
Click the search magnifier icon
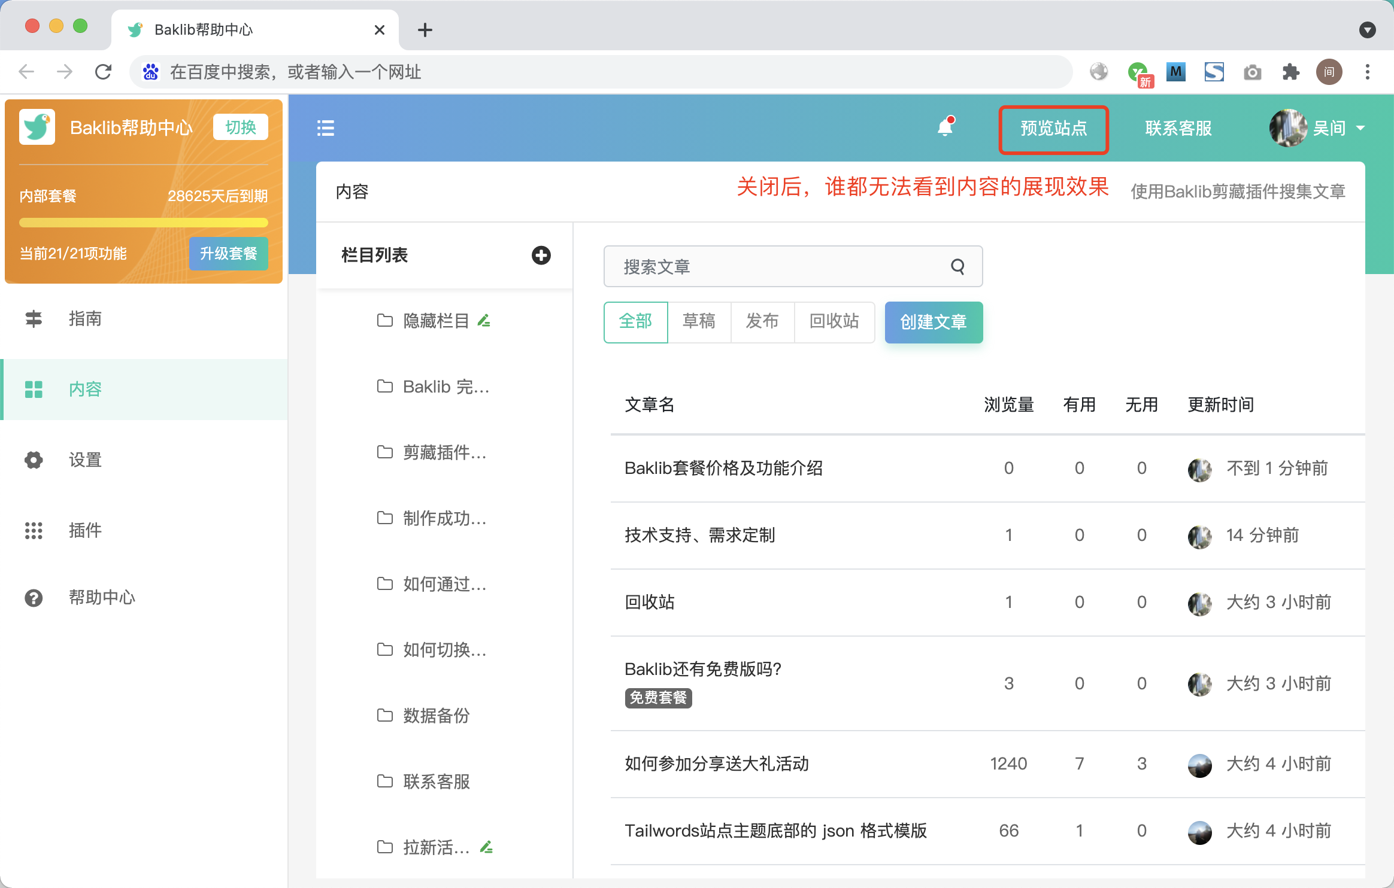(x=958, y=267)
